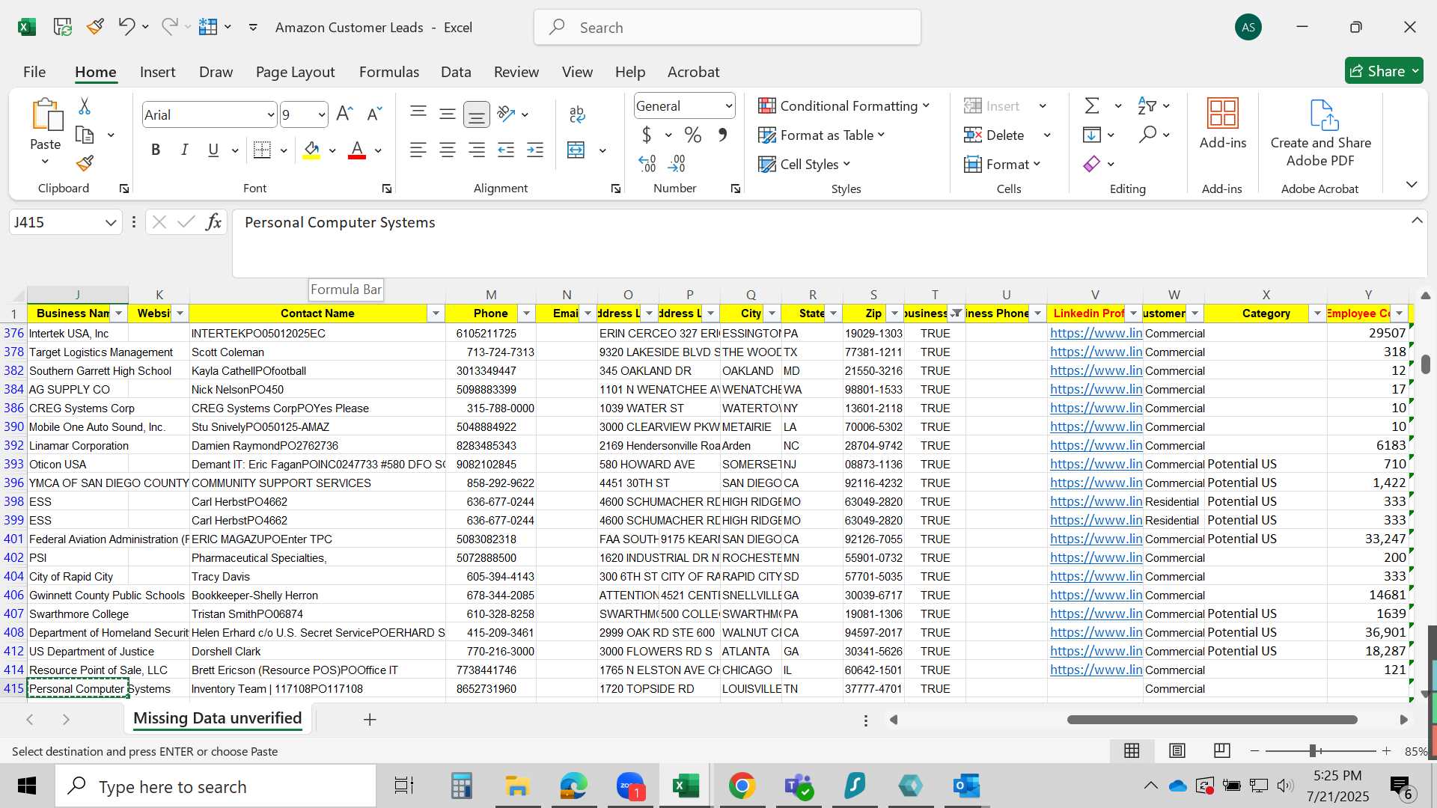
Task: Toggle Bottom Align vertical alignment
Action: 477,114
